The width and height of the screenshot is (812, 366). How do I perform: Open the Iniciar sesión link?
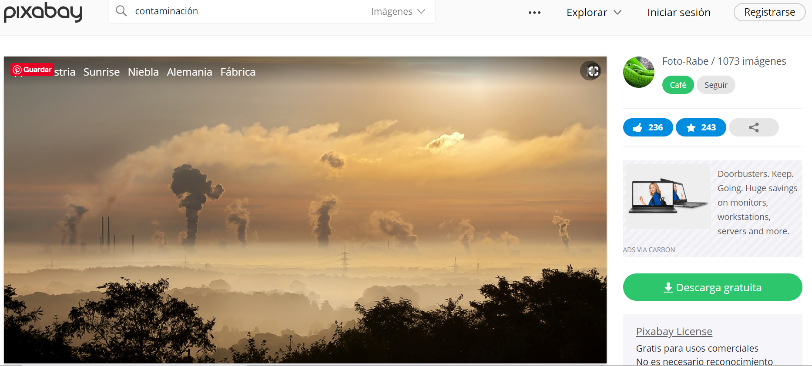(x=678, y=13)
